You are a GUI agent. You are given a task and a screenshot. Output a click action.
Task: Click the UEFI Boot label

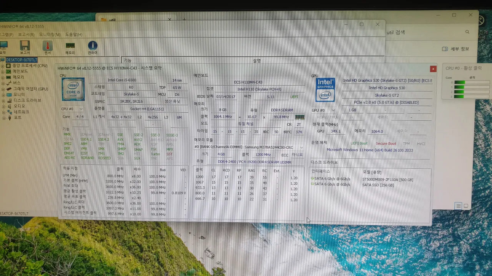tap(359, 143)
